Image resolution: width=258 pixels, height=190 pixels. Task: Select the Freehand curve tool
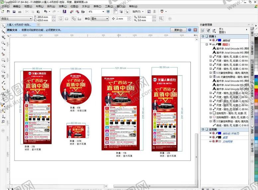pos(3,49)
